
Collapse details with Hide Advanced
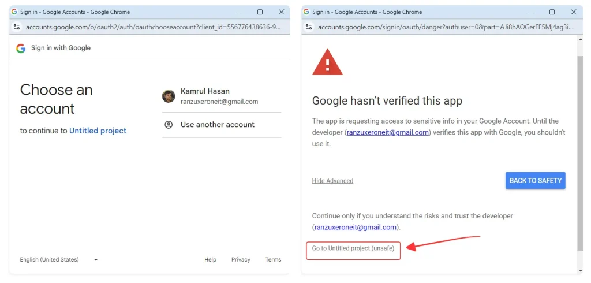tap(332, 181)
